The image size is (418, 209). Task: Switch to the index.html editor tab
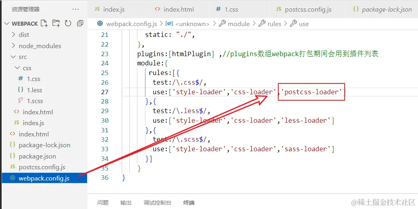179,10
